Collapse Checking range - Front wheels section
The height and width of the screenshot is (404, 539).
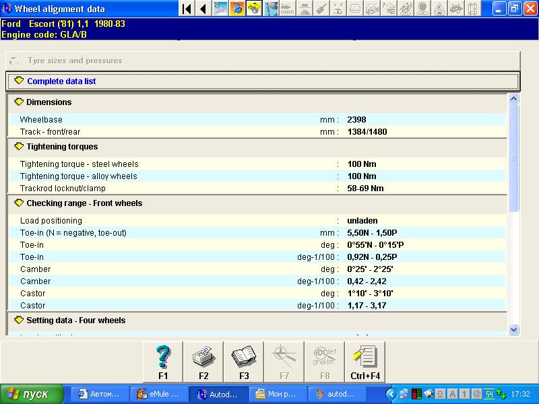tap(19, 203)
